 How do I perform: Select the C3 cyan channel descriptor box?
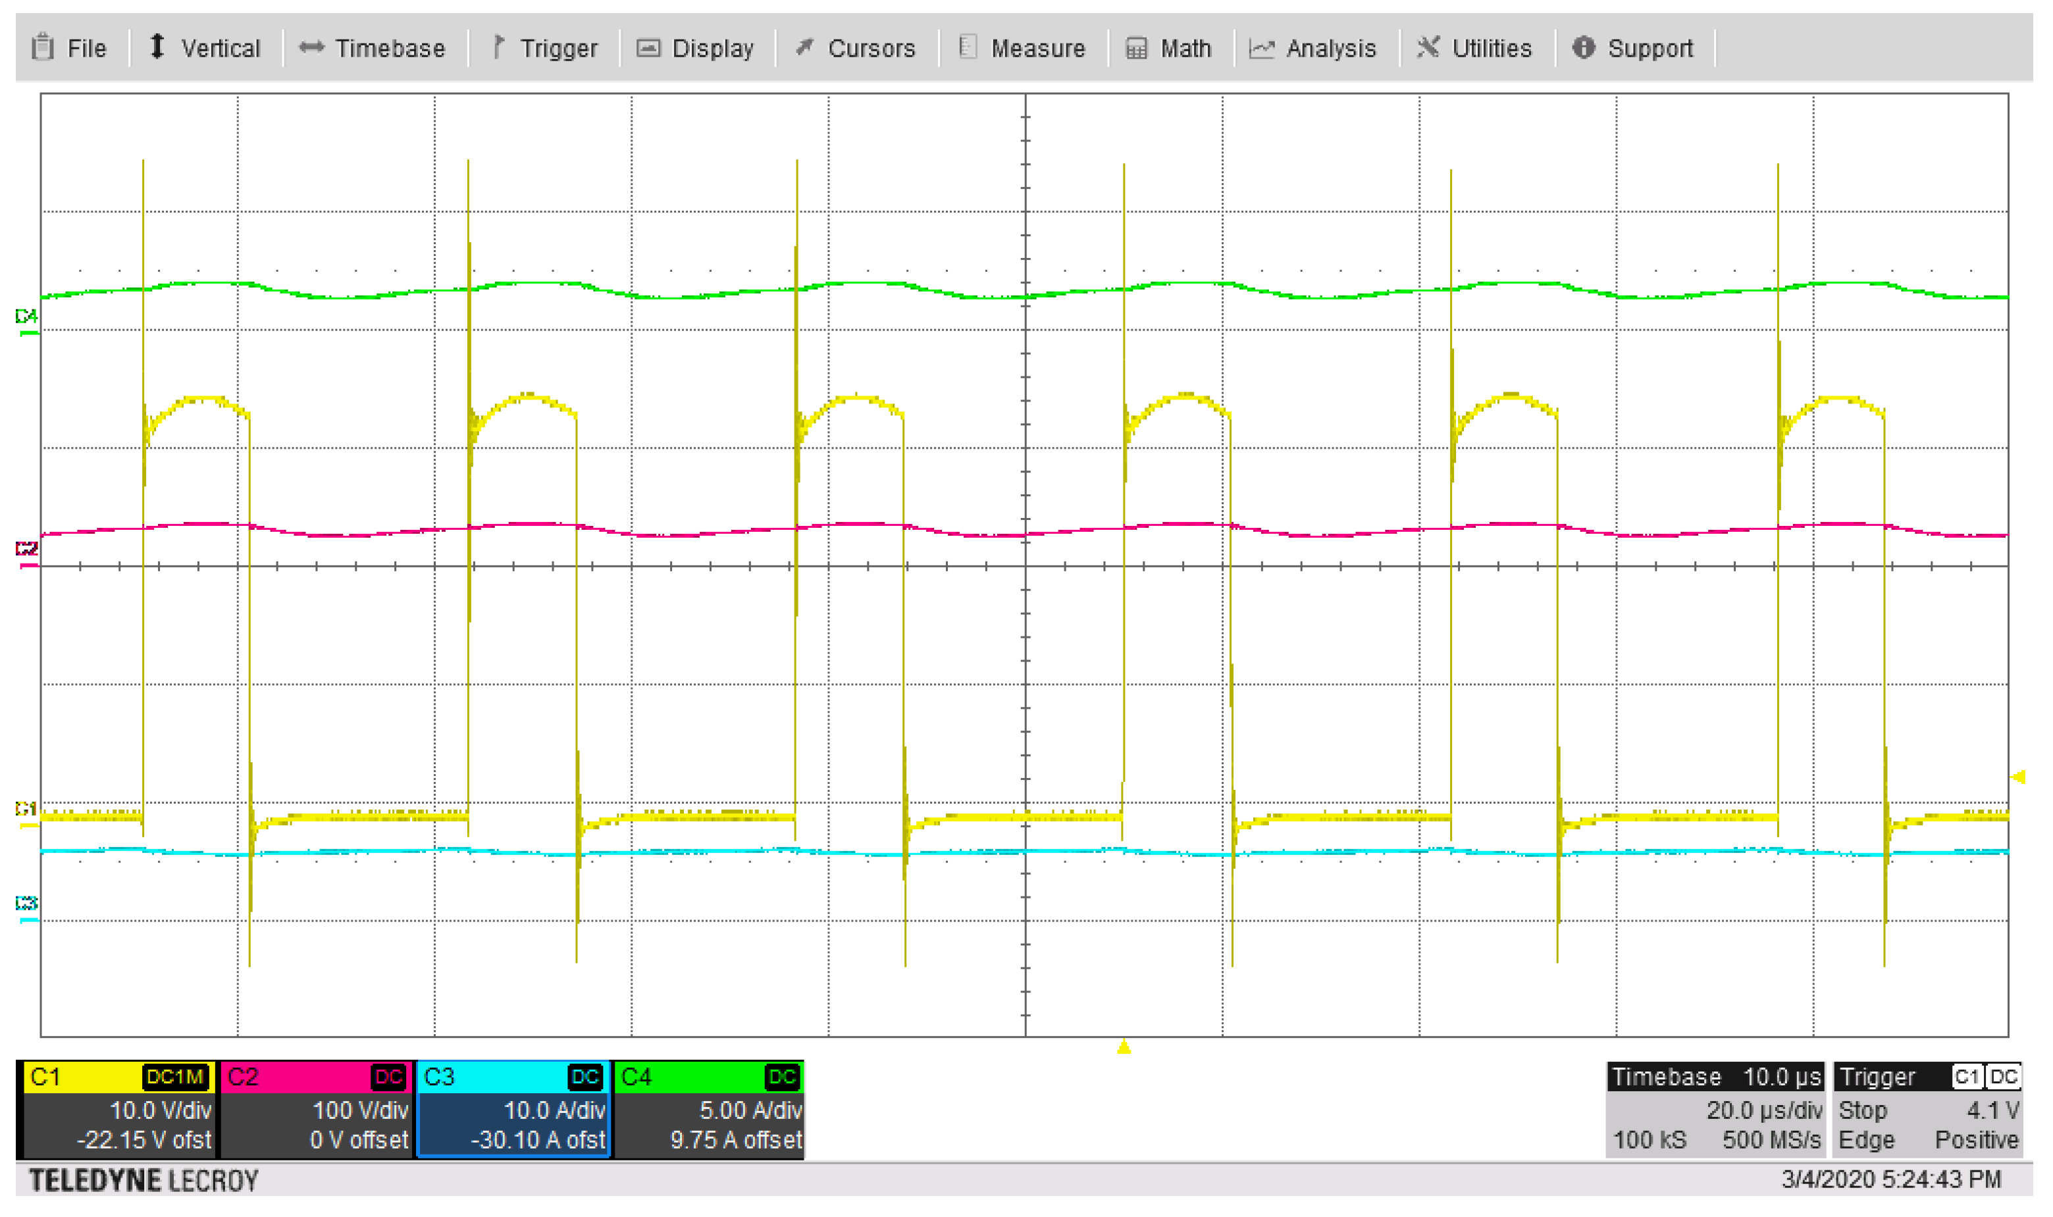point(514,1109)
